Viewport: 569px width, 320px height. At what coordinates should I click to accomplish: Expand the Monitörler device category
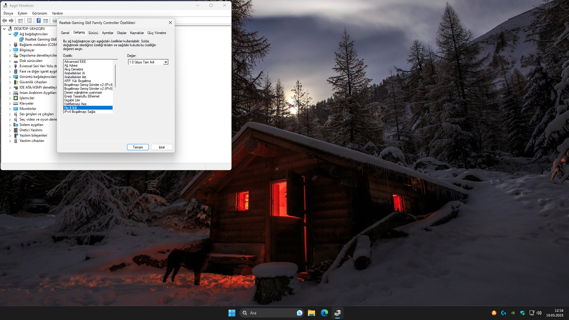[10, 109]
